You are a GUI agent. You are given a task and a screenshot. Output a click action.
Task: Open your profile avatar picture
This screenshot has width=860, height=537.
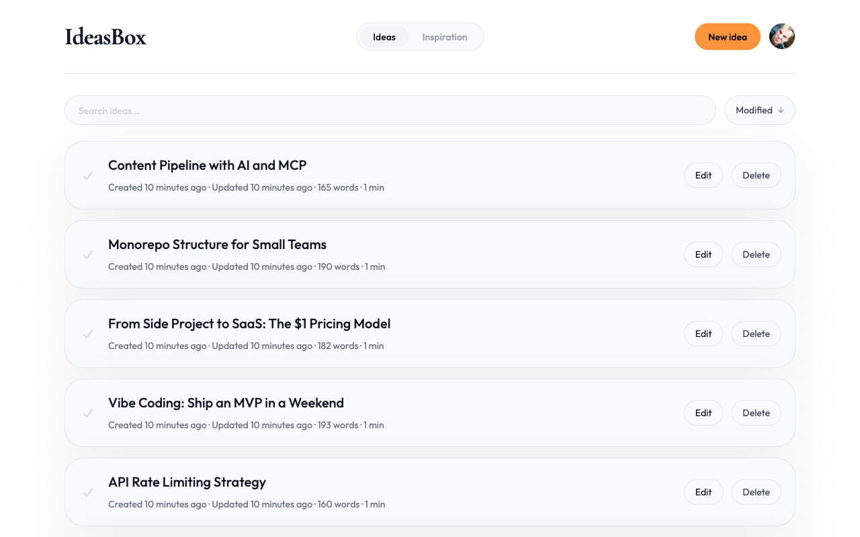(782, 36)
